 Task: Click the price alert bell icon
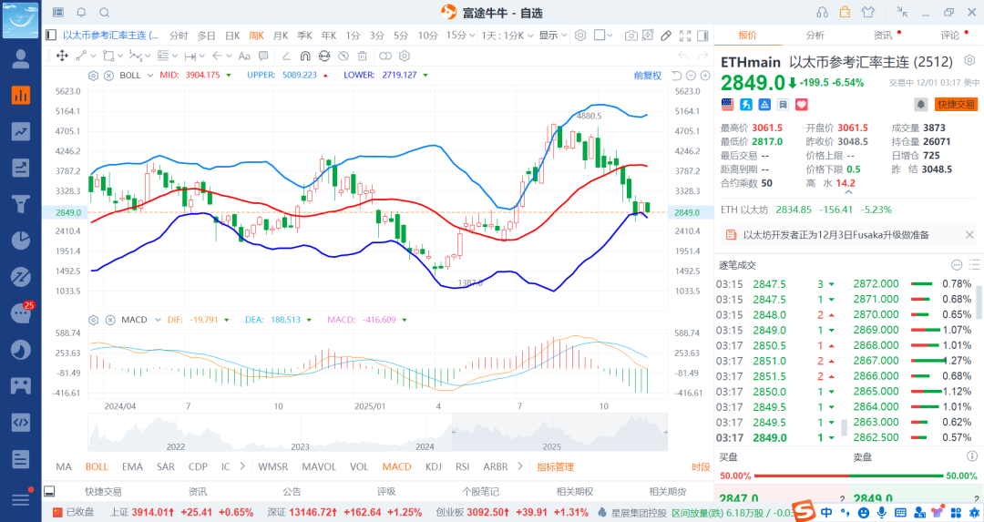[x=921, y=104]
